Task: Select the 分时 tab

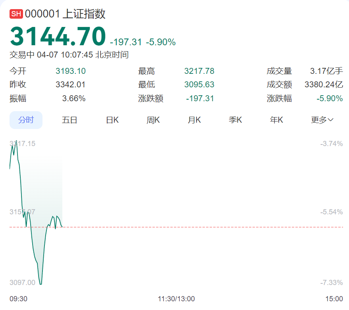Action: click(26, 120)
